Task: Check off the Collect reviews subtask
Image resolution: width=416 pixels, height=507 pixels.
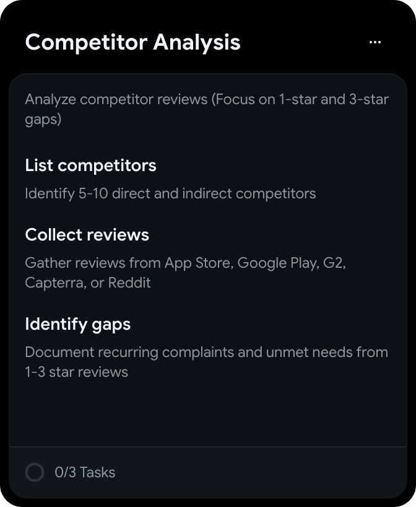Action: click(87, 235)
